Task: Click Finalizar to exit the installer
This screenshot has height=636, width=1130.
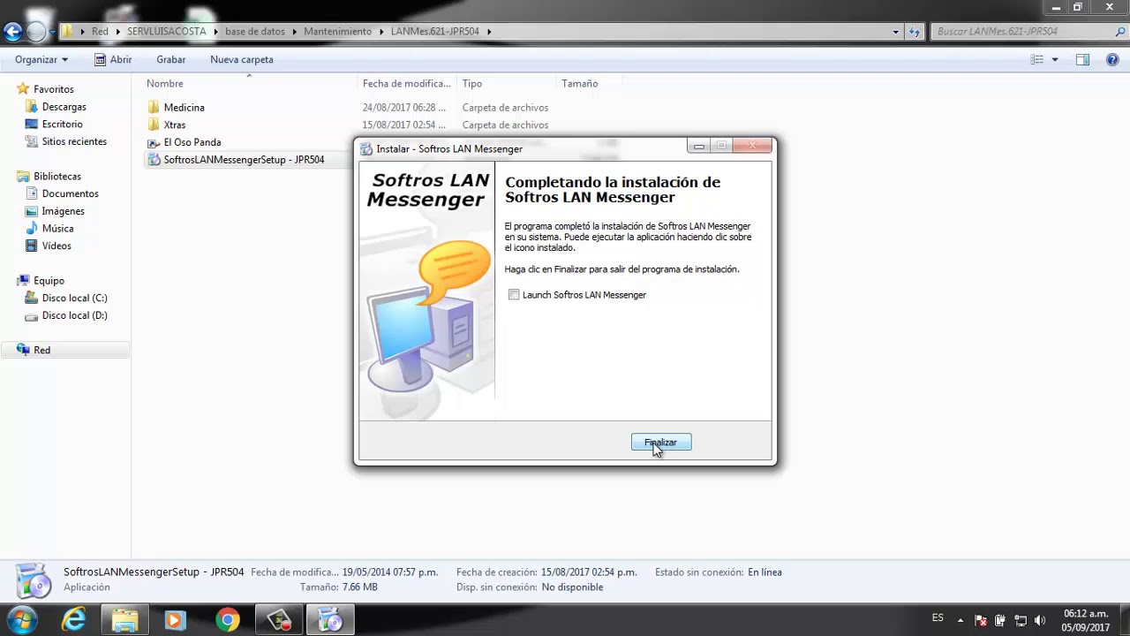Action: 661,443
